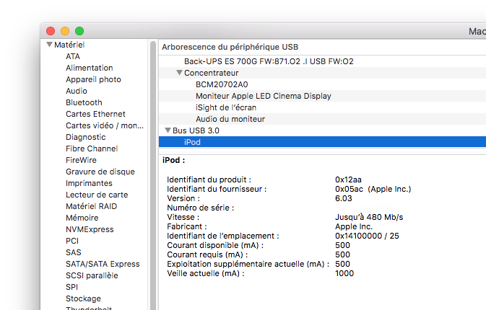486x310 pixels.
Task: Select SPI in the sidebar
Action: pos(71,287)
